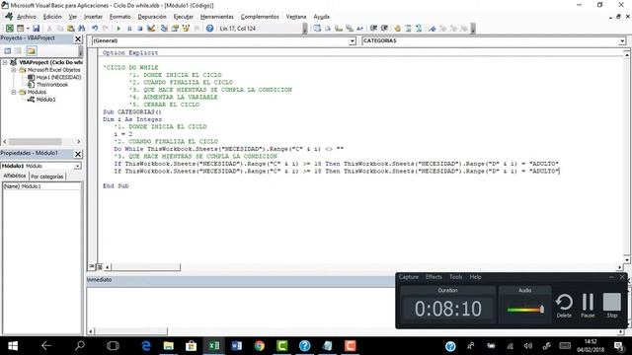Select Hoja1 (NECESIDAD) in project tree

(x=54, y=77)
